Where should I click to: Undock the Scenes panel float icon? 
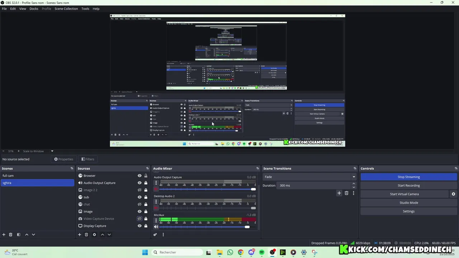coord(72,168)
